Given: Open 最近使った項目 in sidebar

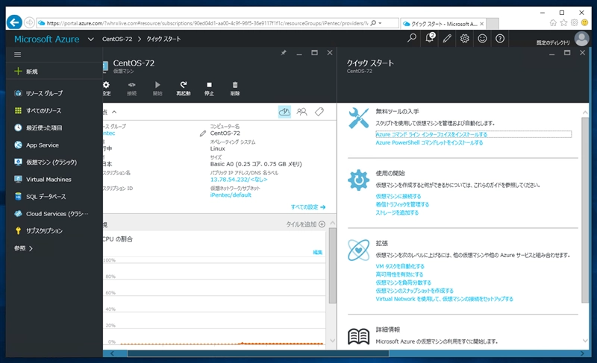Looking at the screenshot, I should [44, 127].
